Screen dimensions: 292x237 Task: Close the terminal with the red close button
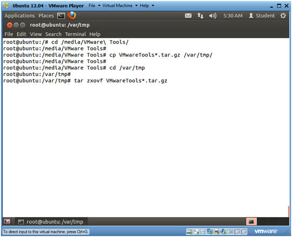(10, 25)
